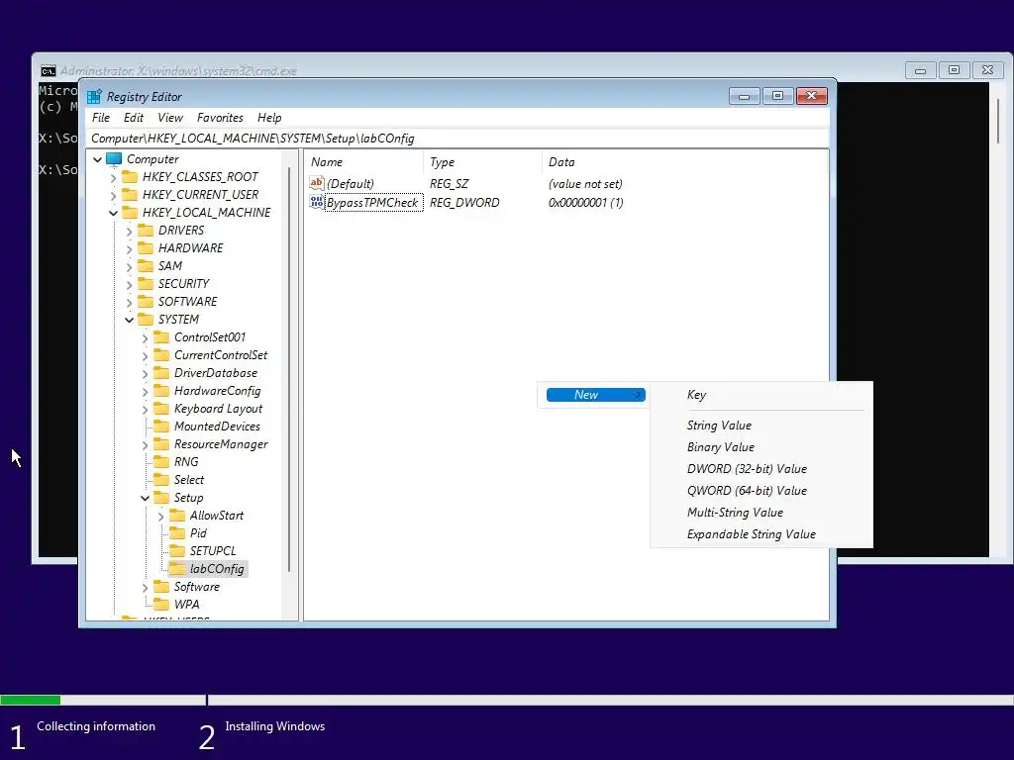Expand the Software key under SYSTEM
Viewport: 1014px width, 760px height.
click(x=145, y=587)
